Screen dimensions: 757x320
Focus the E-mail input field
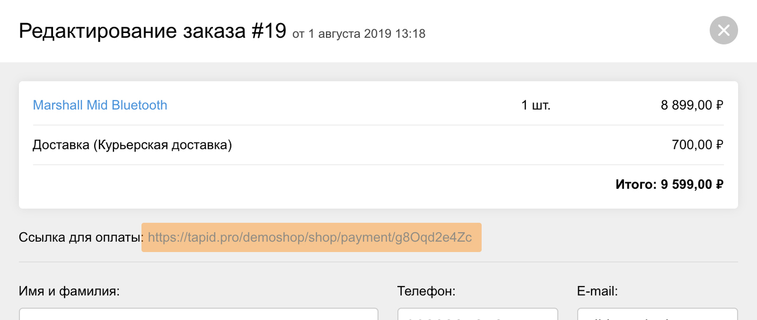point(657,315)
